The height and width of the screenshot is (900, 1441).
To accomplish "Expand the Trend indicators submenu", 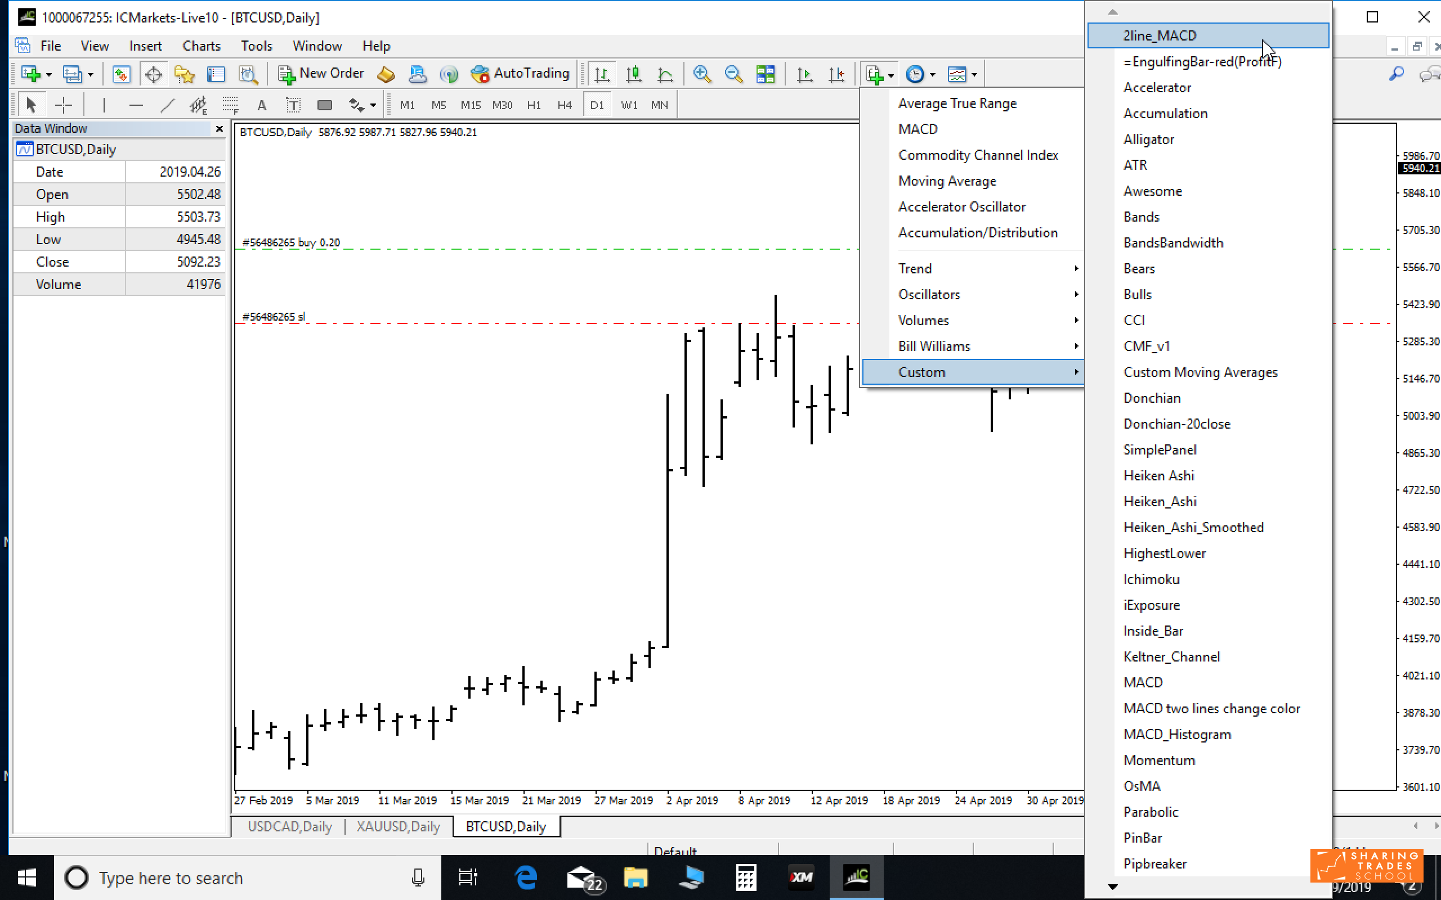I will click(972, 268).
